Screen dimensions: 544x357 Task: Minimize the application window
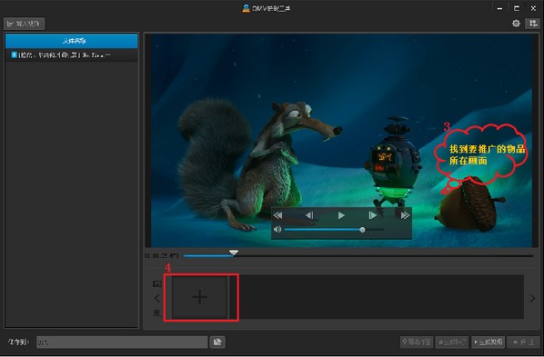[x=499, y=8]
